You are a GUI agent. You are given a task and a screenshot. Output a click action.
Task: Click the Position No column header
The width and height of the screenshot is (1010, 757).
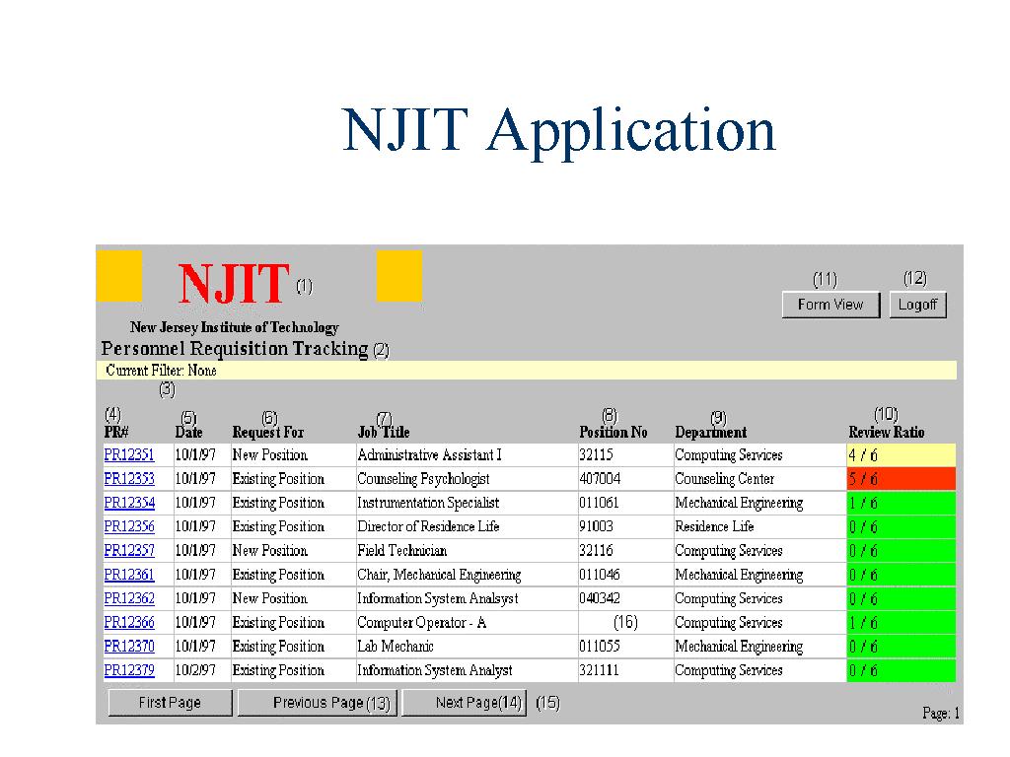coord(613,432)
